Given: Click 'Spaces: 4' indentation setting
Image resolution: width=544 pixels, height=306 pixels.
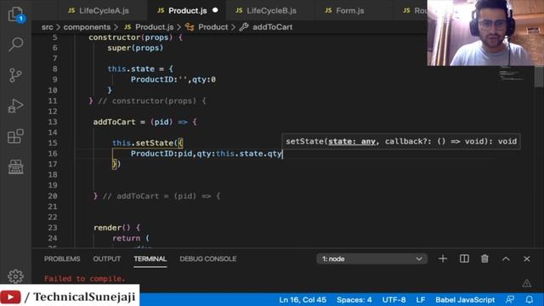Looking at the screenshot, I should point(354,300).
